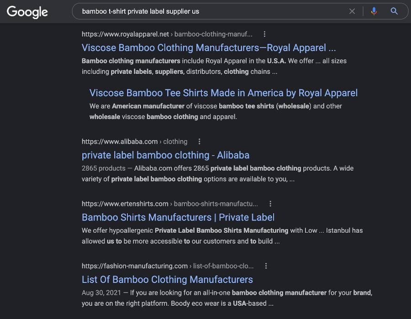The image size is (411, 319).
Task: Open the three-dot menu for royalapparel.net result
Action: 264,34
